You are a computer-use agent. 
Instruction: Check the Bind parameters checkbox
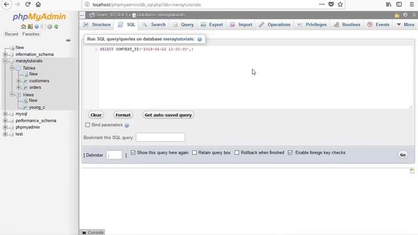click(88, 125)
